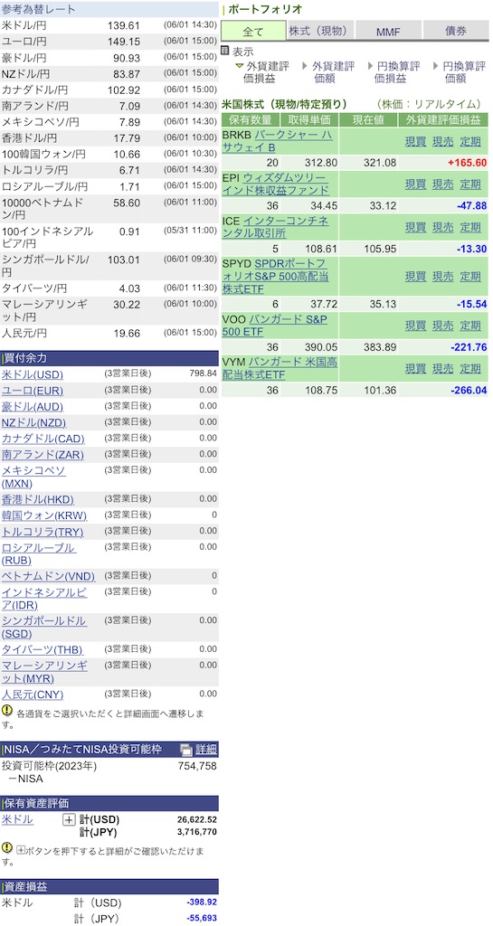Click 定期 for SPYD
The image size is (493, 926).
pos(470,276)
